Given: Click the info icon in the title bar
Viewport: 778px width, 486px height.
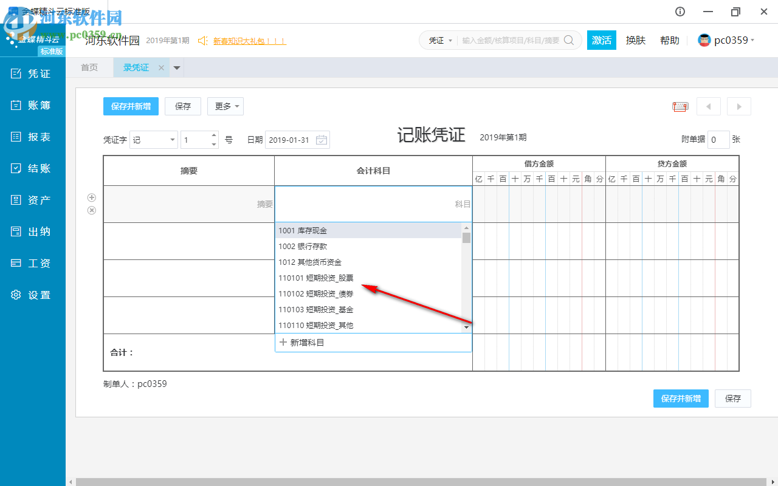Looking at the screenshot, I should coord(680,12).
